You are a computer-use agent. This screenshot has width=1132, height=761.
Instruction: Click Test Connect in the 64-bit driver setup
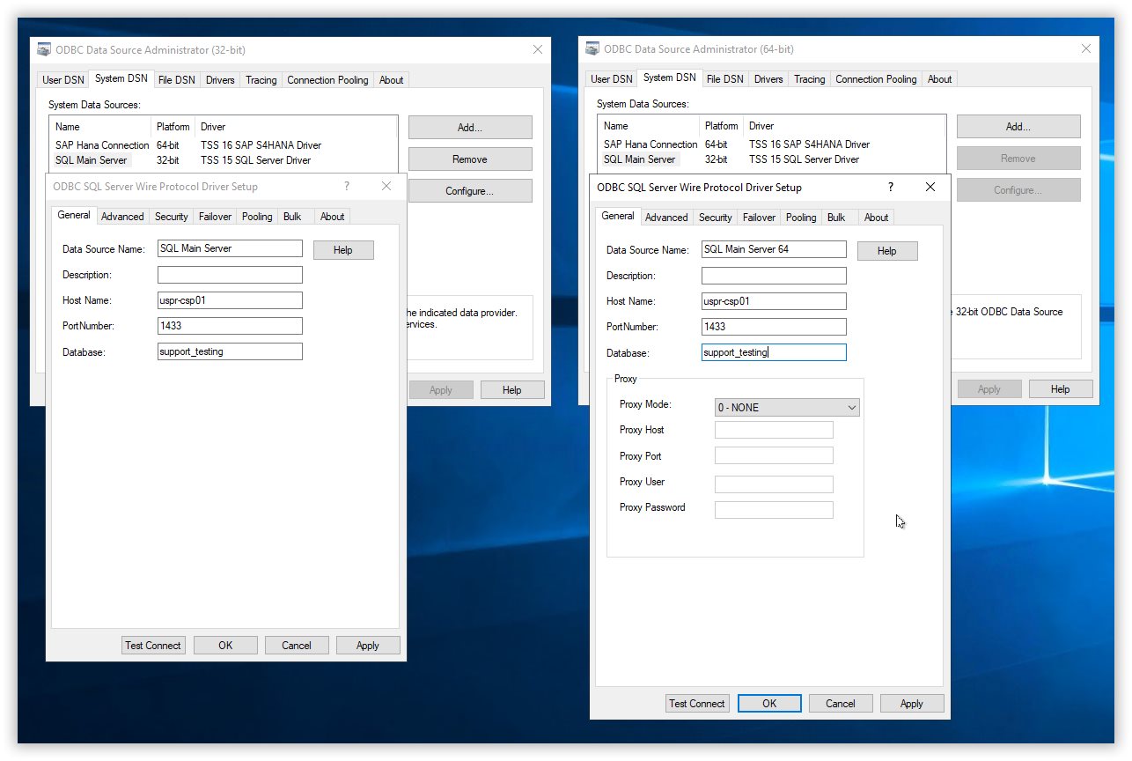click(x=697, y=703)
